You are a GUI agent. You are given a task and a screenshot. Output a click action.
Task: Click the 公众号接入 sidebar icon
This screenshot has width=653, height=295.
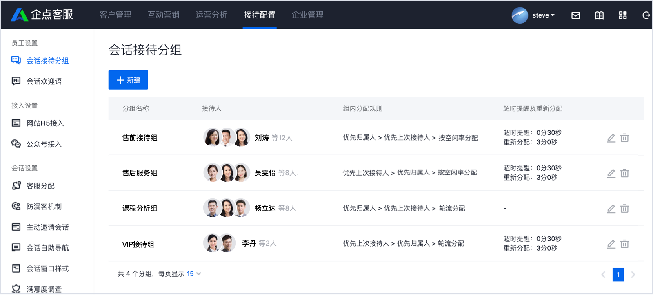[16, 143]
